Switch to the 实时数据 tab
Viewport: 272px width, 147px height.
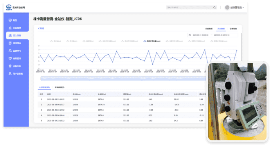[x=209, y=29]
